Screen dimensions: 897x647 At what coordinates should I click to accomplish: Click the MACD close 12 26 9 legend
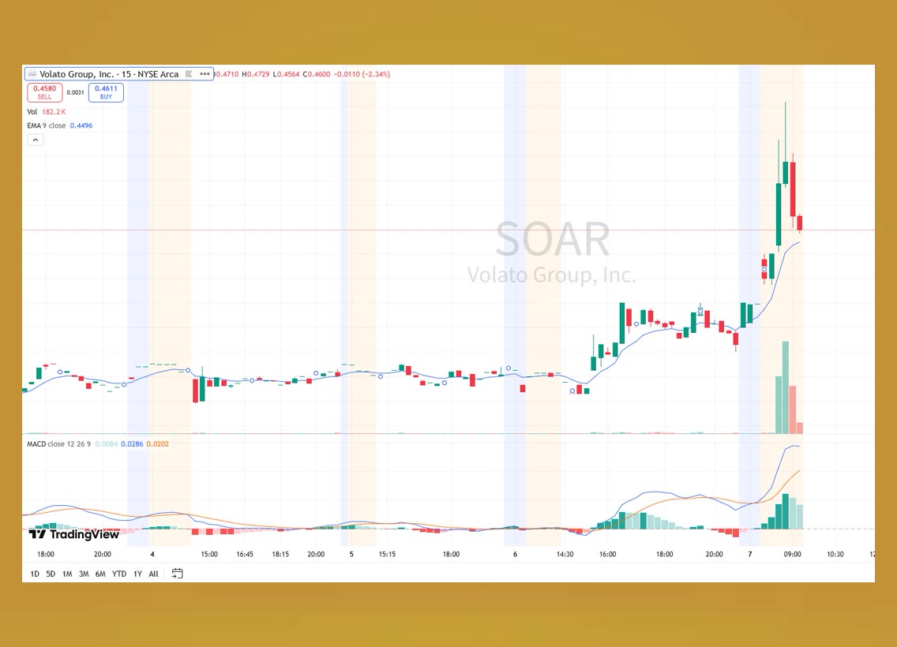(x=59, y=443)
